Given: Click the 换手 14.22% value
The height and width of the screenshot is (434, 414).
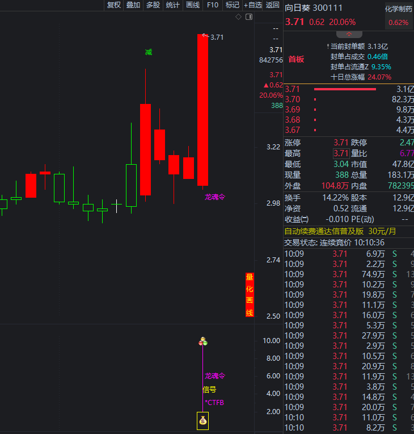Looking at the screenshot, I should click(x=335, y=198).
